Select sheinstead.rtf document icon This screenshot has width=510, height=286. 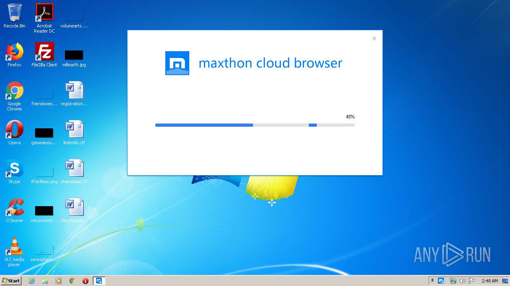click(74, 172)
